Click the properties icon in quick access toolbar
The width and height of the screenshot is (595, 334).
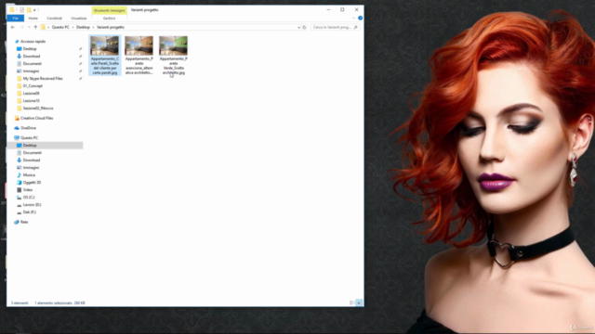coord(21,10)
